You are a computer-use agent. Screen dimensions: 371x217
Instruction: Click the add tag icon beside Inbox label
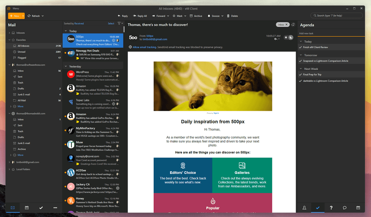coord(293,25)
